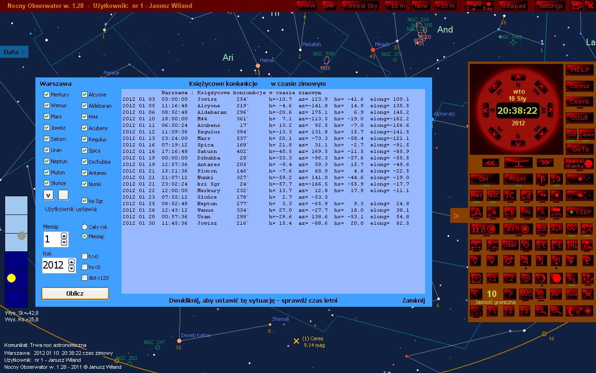The height and width of the screenshot is (373, 596).
Task: Expand the Data > side panel
Action: tap(14, 52)
